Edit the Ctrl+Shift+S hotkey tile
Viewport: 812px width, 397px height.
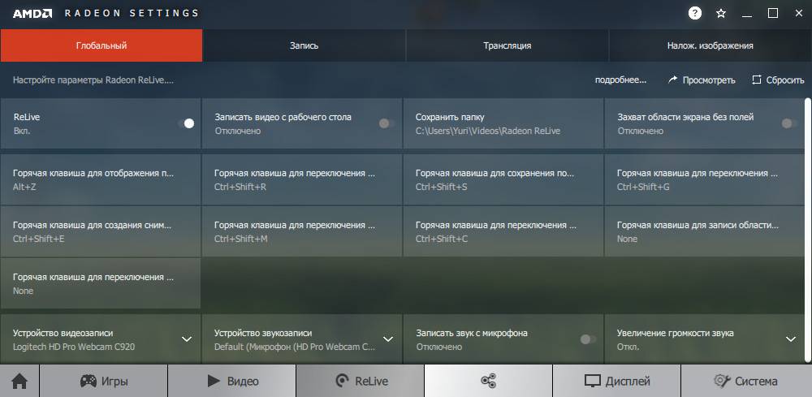[503, 179]
